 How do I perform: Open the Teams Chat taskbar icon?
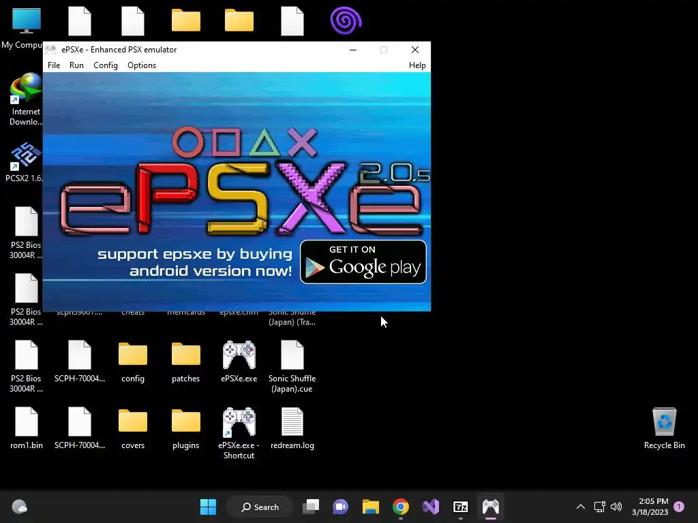341,507
